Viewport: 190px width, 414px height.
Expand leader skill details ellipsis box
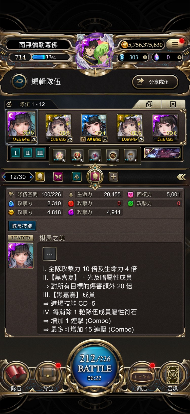(49, 254)
